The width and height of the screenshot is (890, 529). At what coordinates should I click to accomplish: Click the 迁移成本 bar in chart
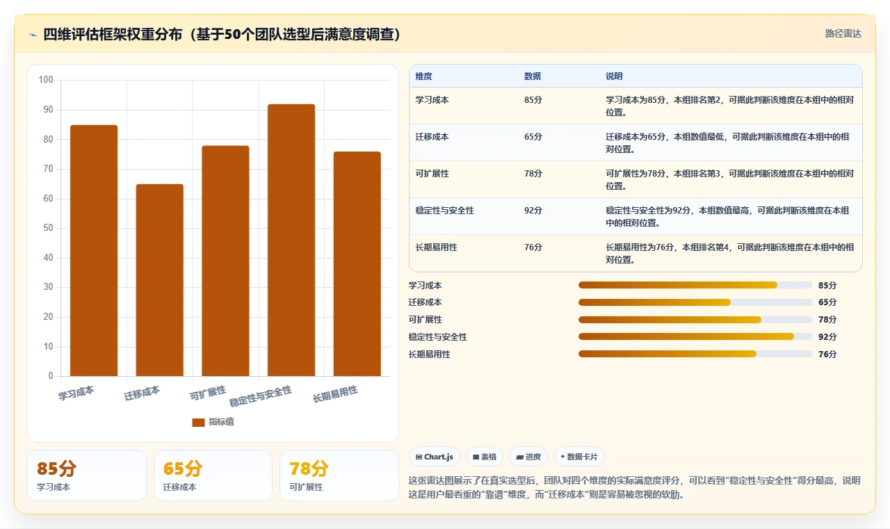pyautogui.click(x=159, y=280)
